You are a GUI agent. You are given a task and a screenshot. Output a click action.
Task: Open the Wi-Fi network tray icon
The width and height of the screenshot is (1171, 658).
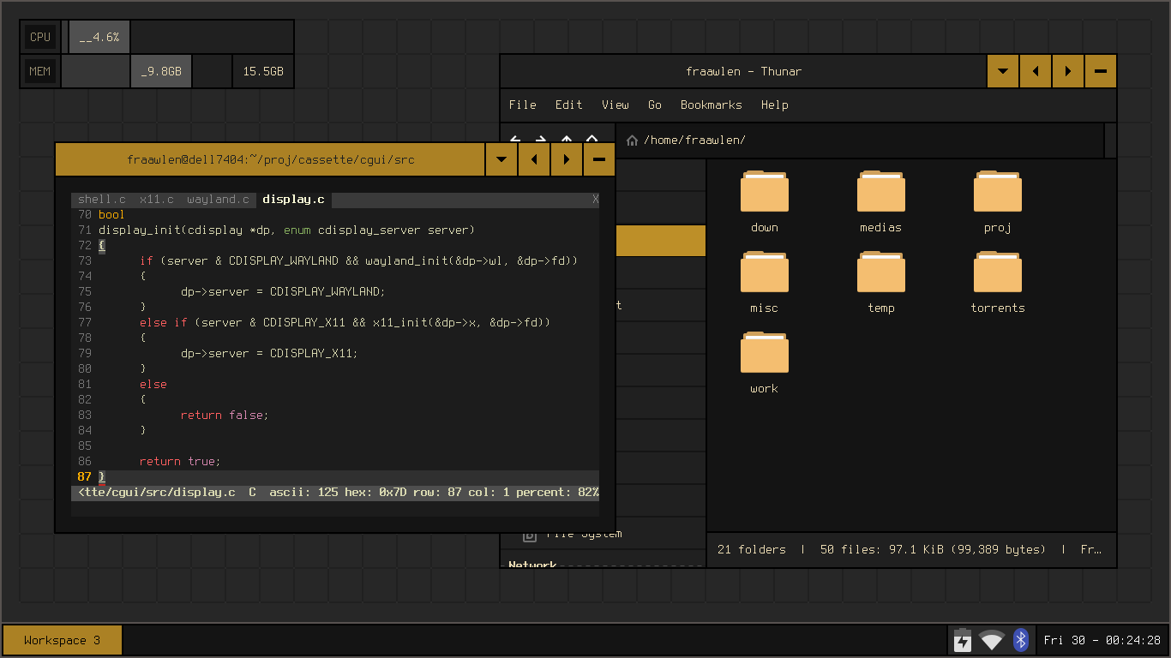click(992, 640)
